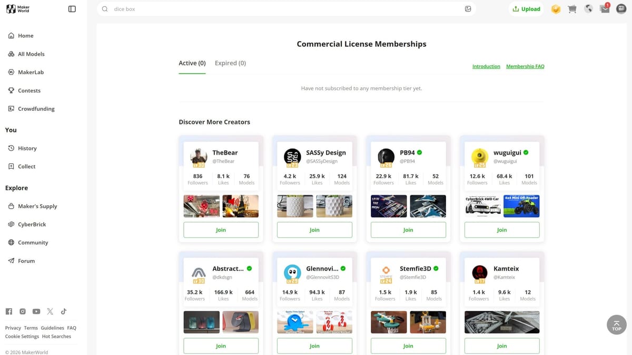Click TheBear's profile avatar
Image resolution: width=632 pixels, height=355 pixels.
[199, 157]
